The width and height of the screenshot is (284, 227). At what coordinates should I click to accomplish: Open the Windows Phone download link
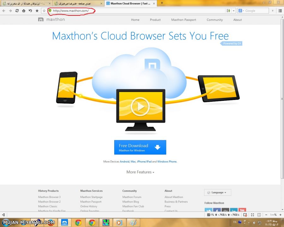[x=167, y=161]
